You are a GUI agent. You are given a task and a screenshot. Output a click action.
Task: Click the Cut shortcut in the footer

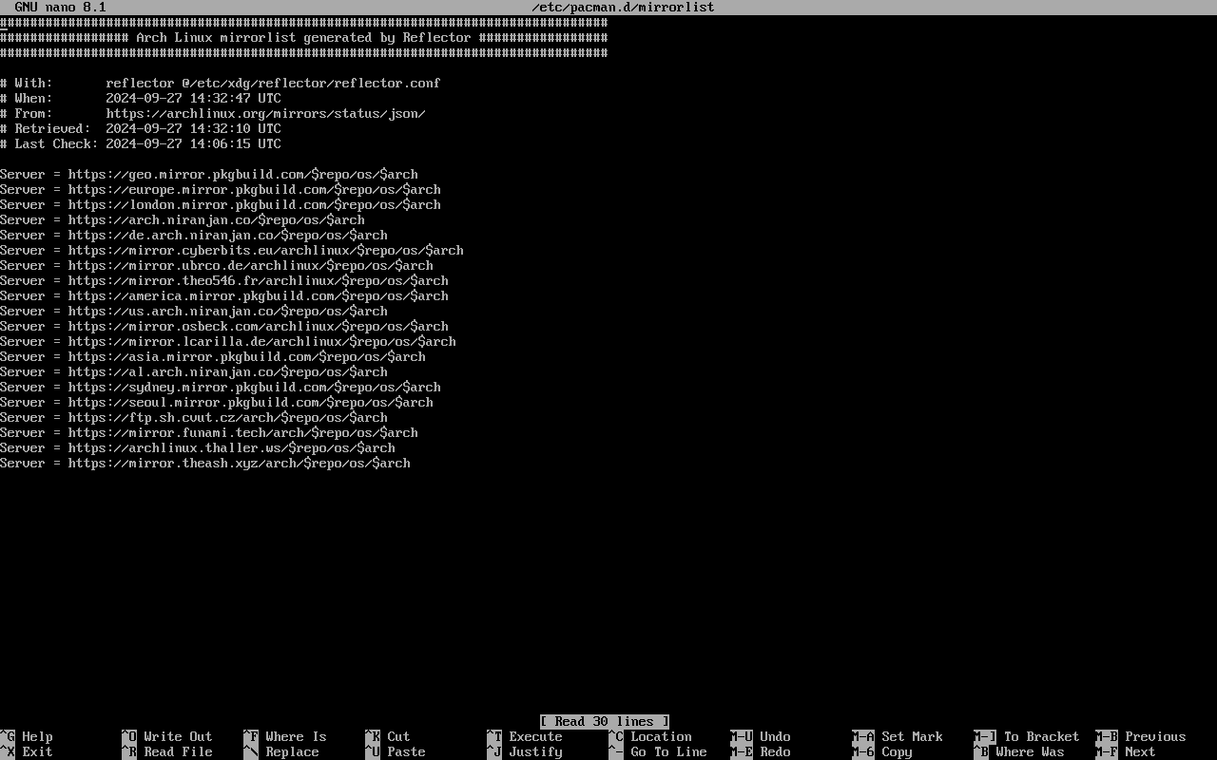tap(398, 736)
